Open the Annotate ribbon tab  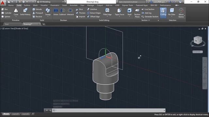(73, 5)
